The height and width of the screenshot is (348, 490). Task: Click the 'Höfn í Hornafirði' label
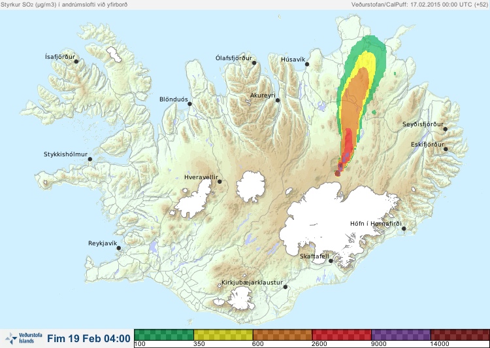click(376, 224)
